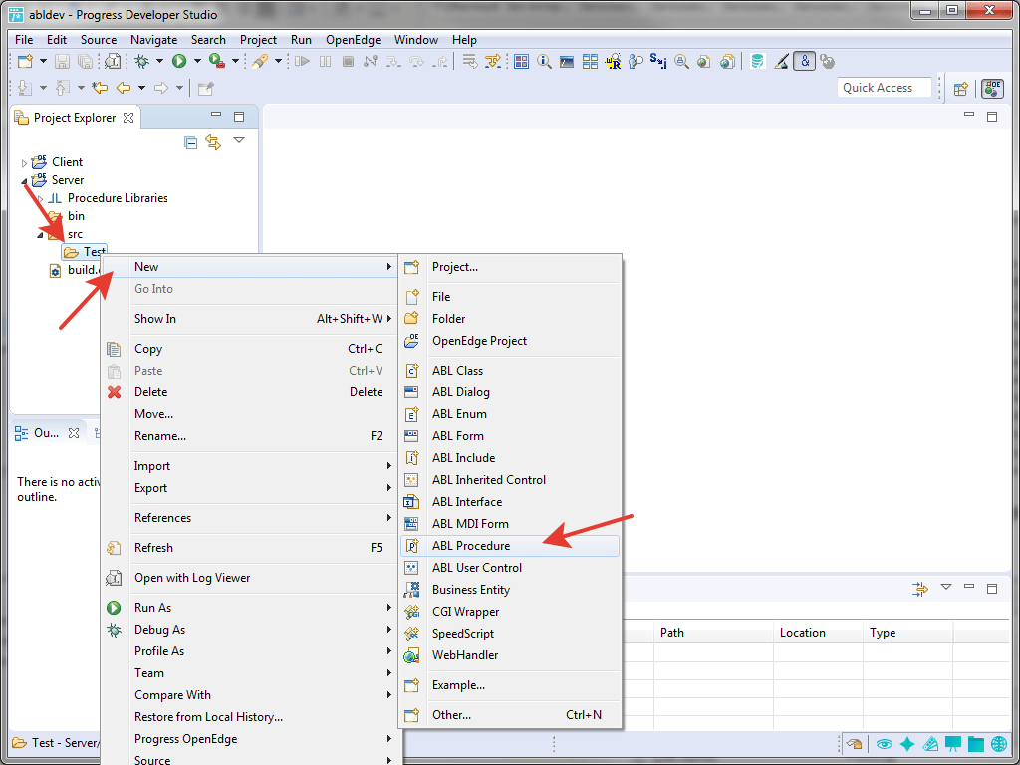
Task: Click the Path column header
Action: pyautogui.click(x=713, y=633)
